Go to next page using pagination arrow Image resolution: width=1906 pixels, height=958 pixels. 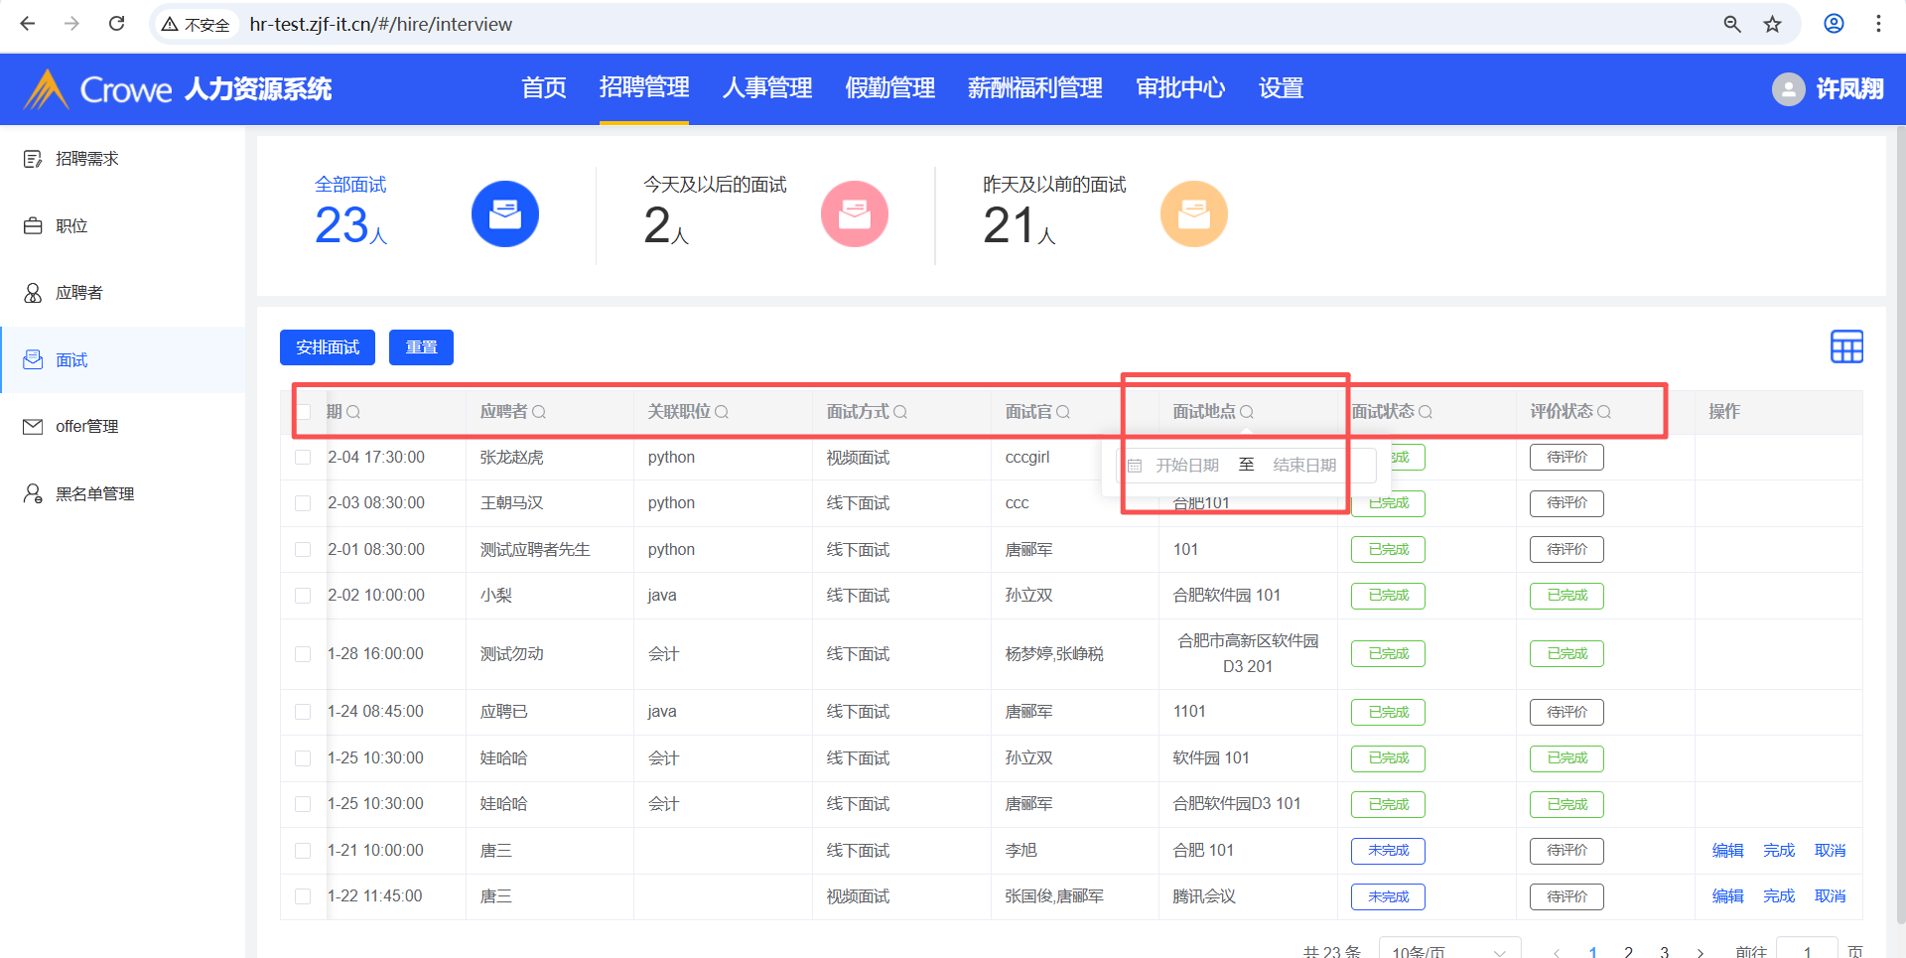(1701, 951)
